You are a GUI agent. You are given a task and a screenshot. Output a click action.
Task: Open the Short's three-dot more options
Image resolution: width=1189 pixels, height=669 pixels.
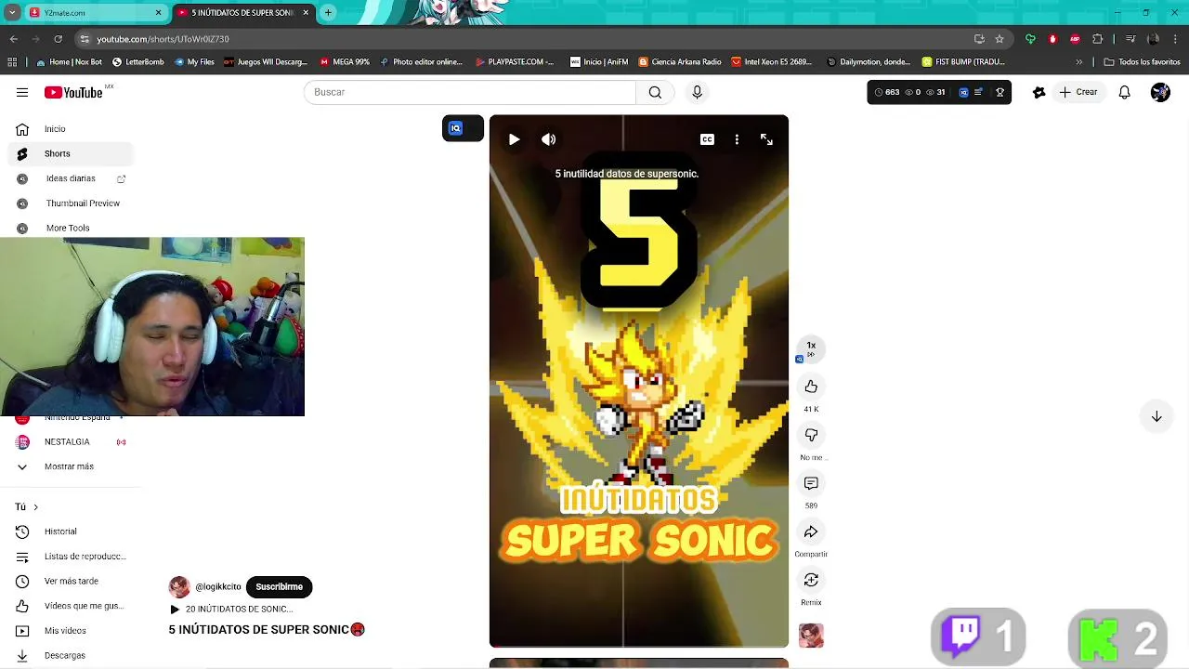[737, 139]
